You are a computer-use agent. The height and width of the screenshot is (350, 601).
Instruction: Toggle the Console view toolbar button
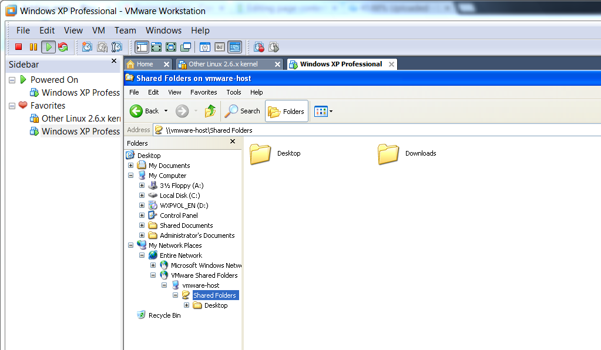234,47
